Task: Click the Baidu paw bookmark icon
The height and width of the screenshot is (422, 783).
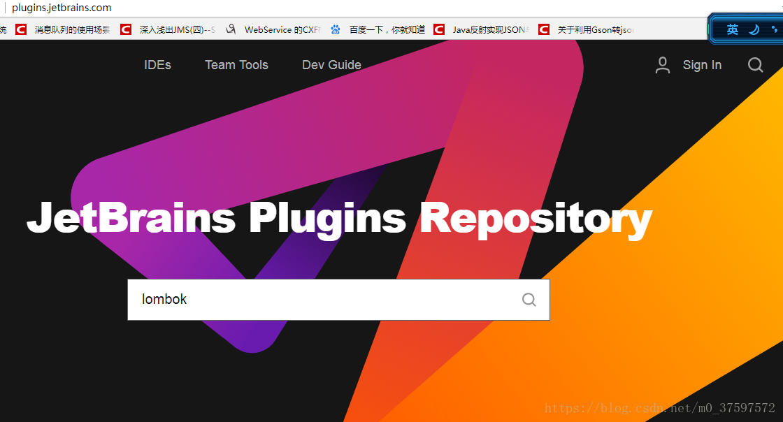Action: (336, 29)
